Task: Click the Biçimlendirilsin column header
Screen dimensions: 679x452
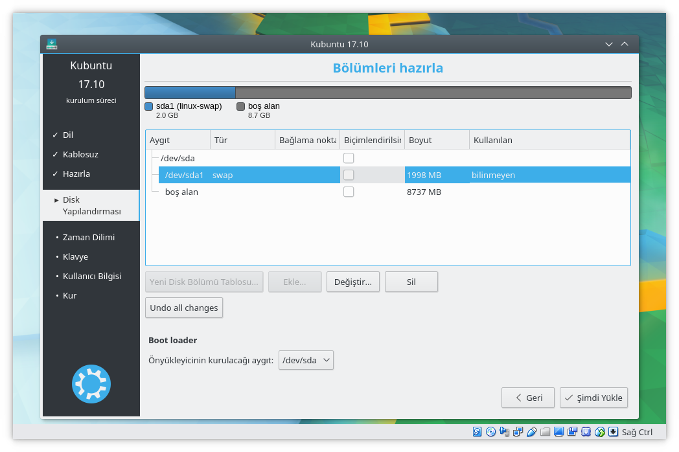Action: 373,141
